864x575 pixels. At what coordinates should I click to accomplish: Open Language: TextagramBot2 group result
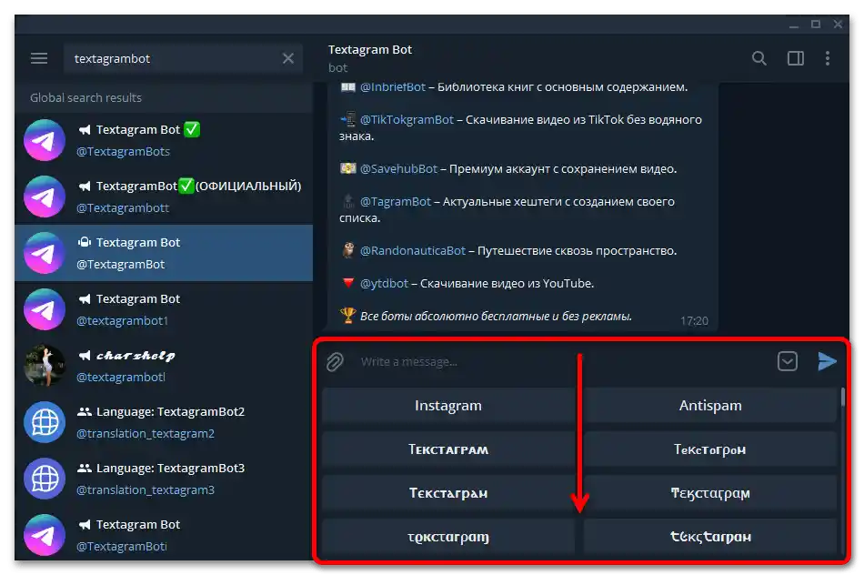tap(165, 422)
